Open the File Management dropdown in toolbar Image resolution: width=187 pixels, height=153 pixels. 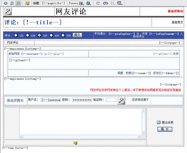(x=82, y=3)
